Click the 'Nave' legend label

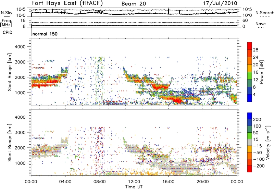pos(261,24)
